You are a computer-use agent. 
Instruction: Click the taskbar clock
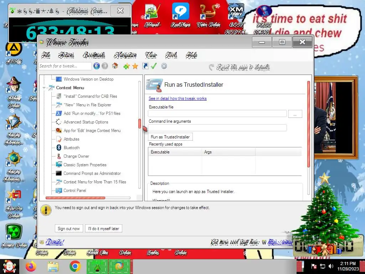tap(348, 266)
